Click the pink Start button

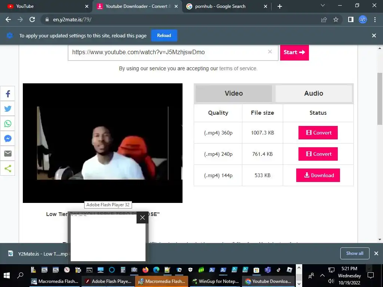click(294, 52)
